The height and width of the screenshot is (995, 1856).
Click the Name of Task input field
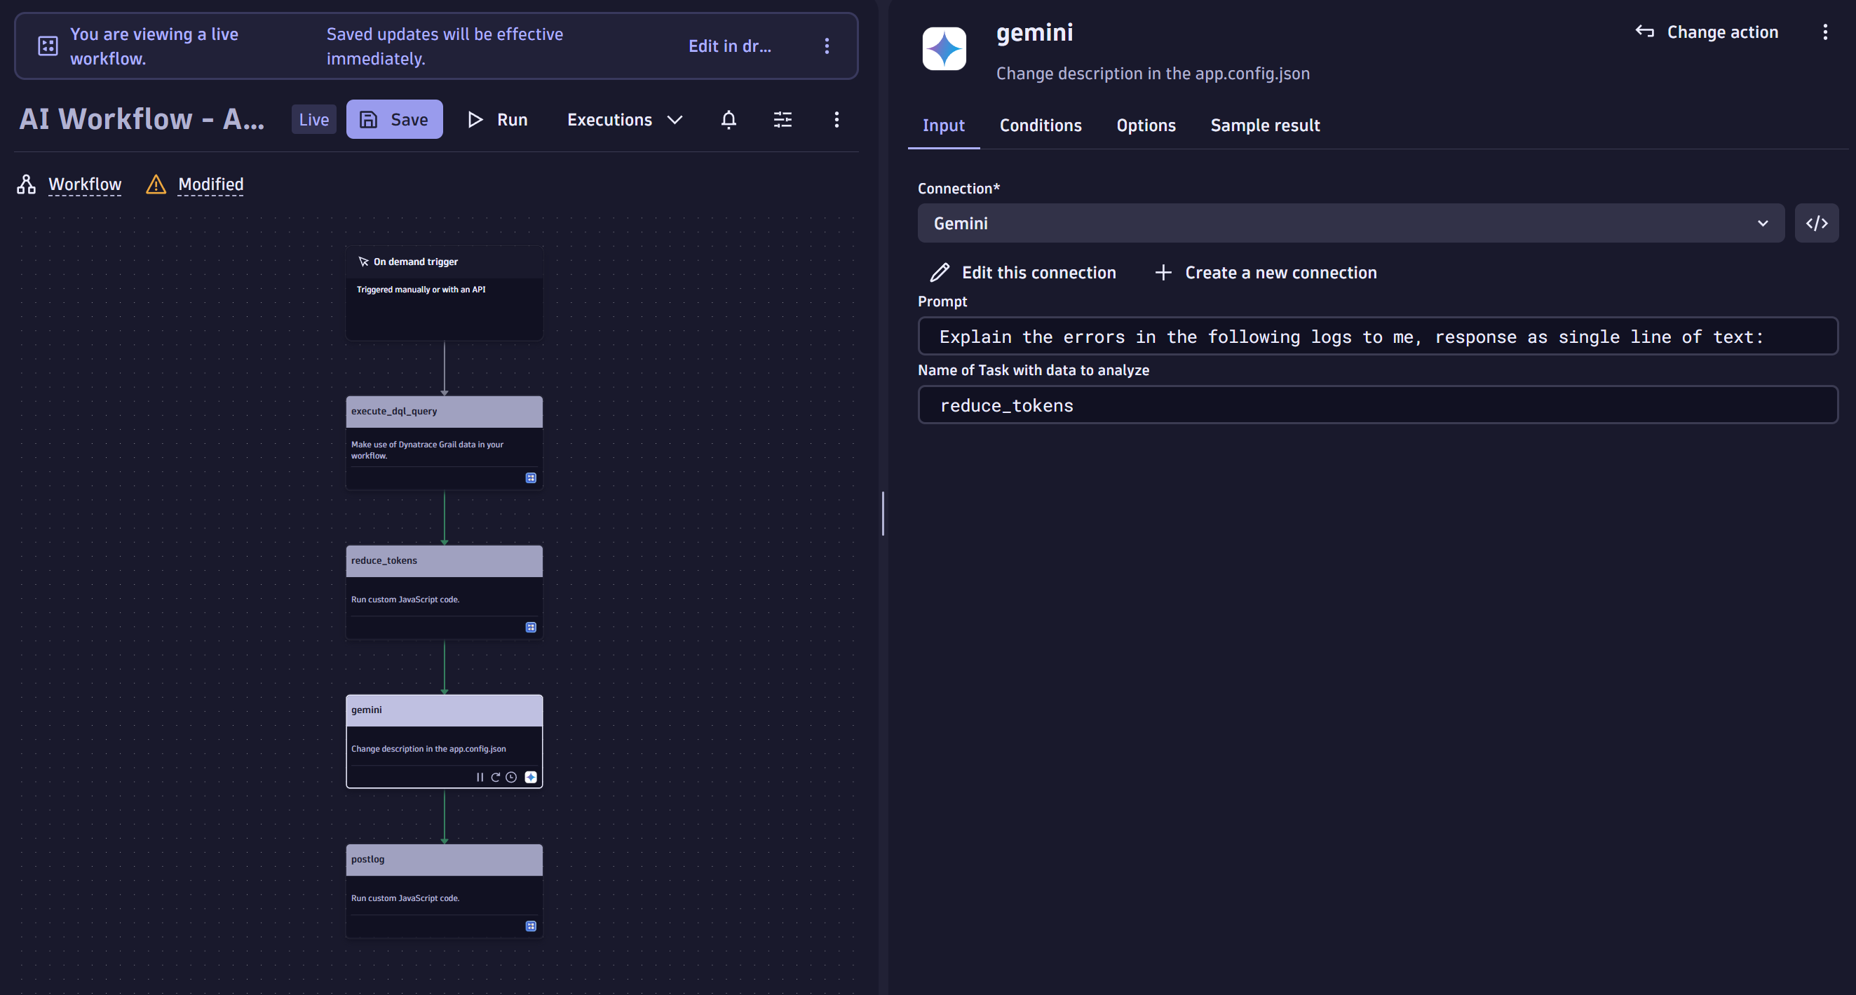tap(1377, 405)
